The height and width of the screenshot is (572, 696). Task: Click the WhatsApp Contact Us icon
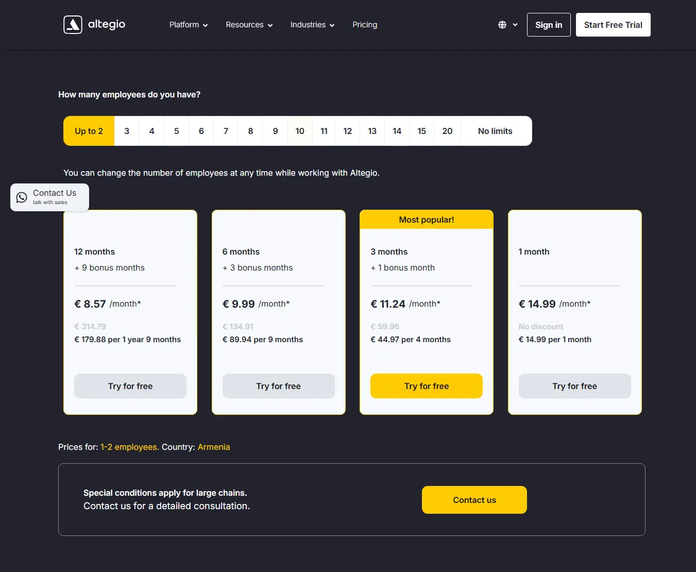point(22,197)
